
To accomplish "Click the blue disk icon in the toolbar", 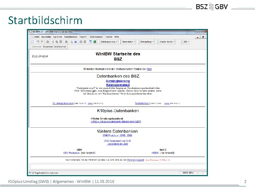I will 75,42.
